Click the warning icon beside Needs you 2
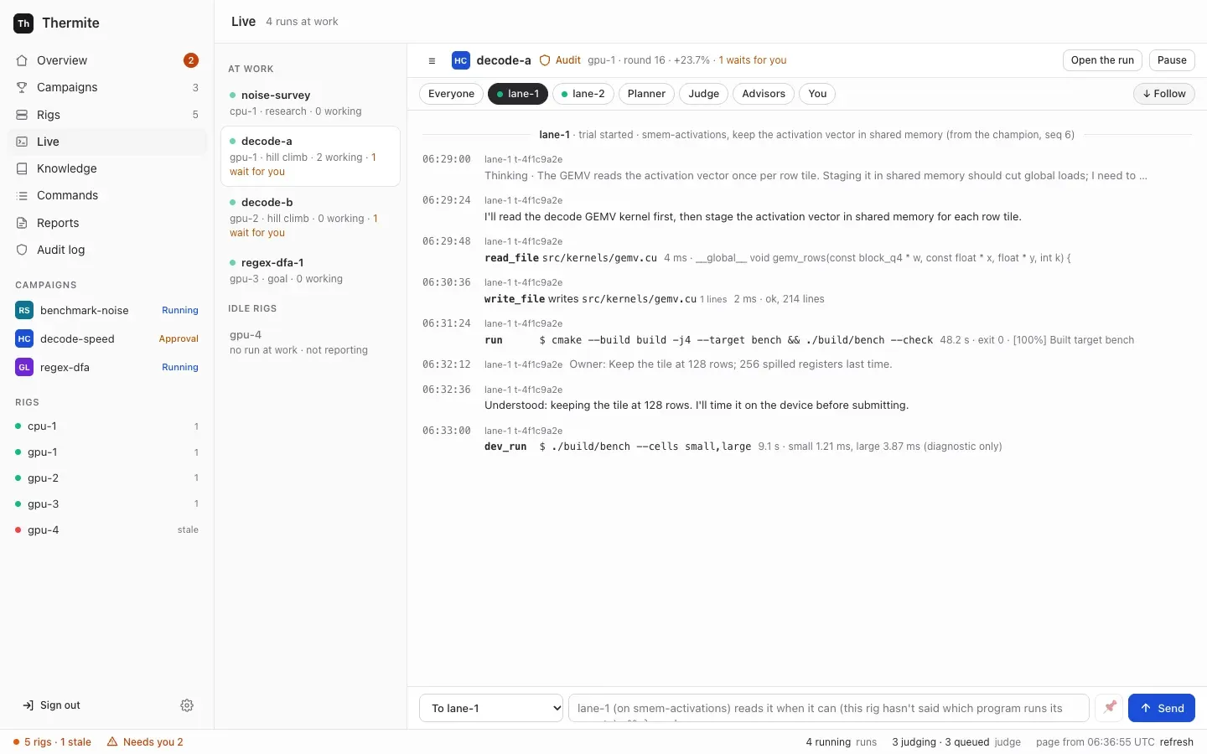 (x=112, y=742)
